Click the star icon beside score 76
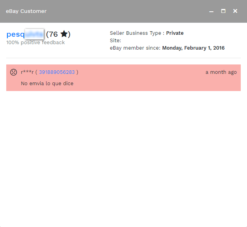The height and width of the screenshot is (227, 247). pyautogui.click(x=64, y=34)
